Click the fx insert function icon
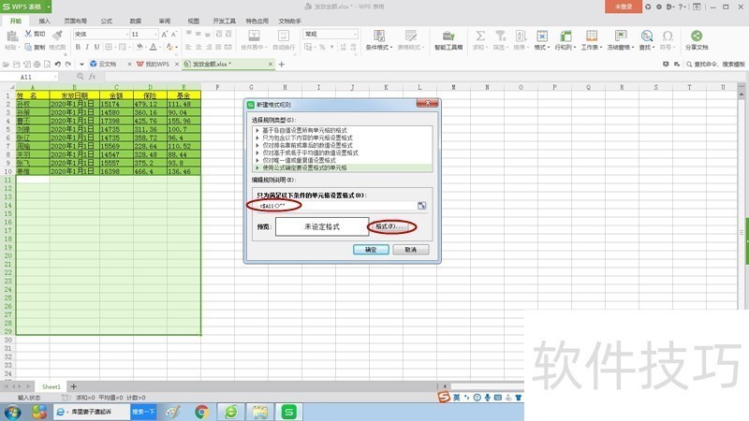Screen dimensions: 749x421 pos(92,77)
